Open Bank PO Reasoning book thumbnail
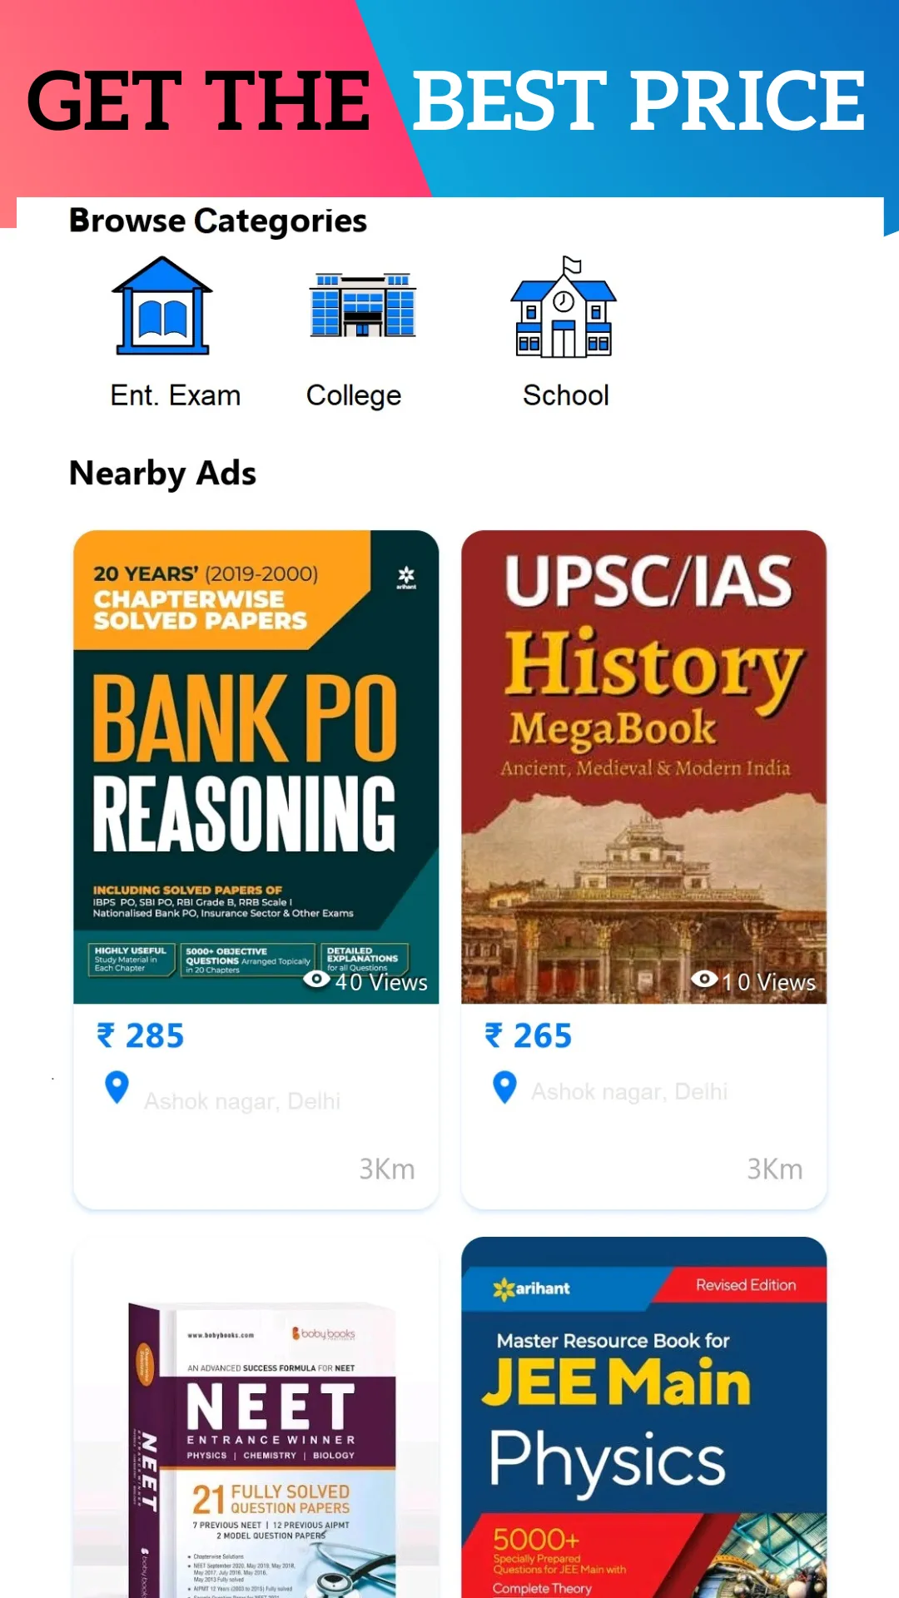This screenshot has height=1598, width=899. pyautogui.click(x=256, y=767)
